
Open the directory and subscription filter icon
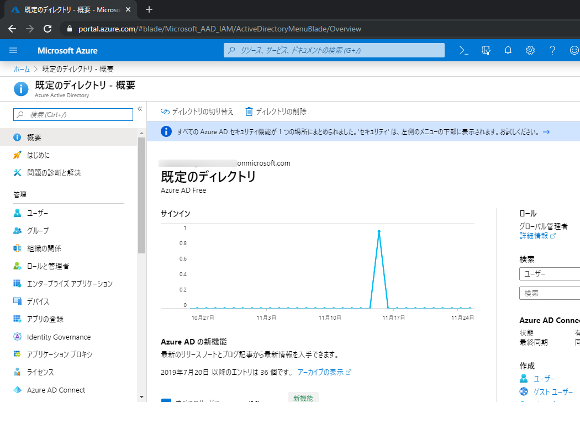tap(486, 50)
